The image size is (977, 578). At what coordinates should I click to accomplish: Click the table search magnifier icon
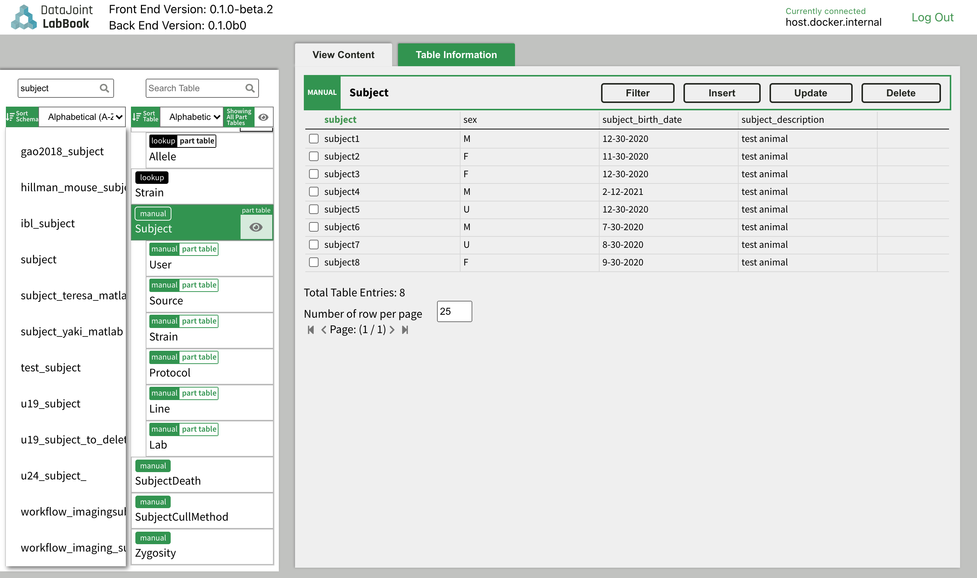pos(250,88)
